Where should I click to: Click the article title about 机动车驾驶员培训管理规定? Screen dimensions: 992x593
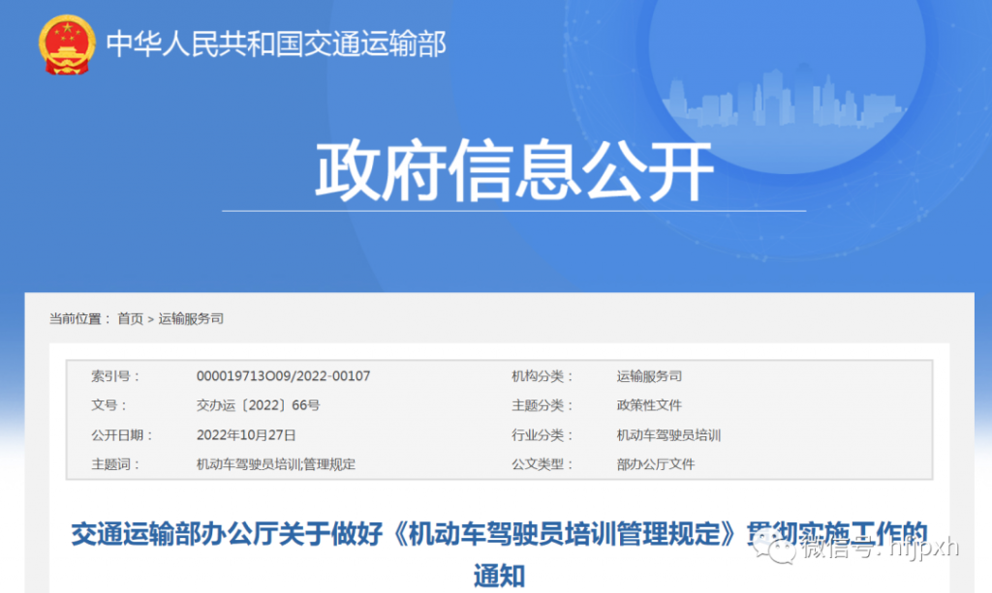499,554
